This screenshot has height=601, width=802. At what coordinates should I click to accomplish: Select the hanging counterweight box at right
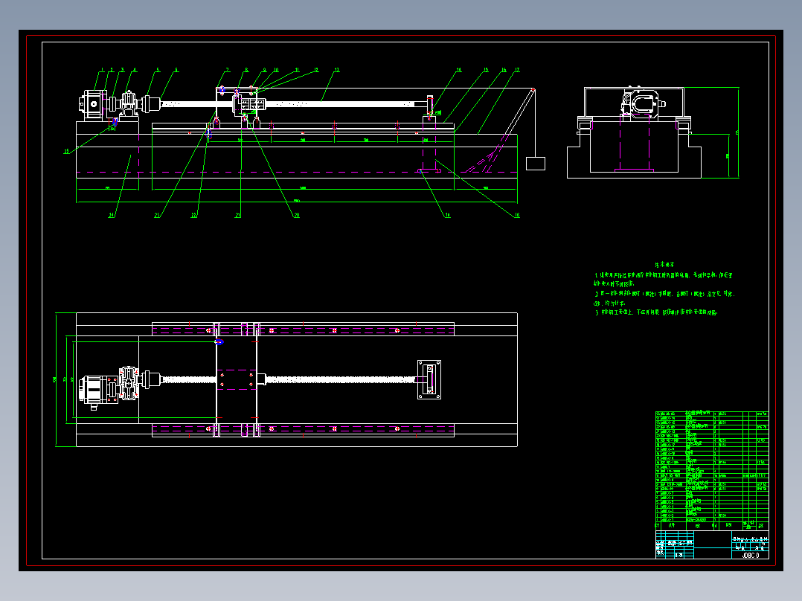(x=536, y=163)
